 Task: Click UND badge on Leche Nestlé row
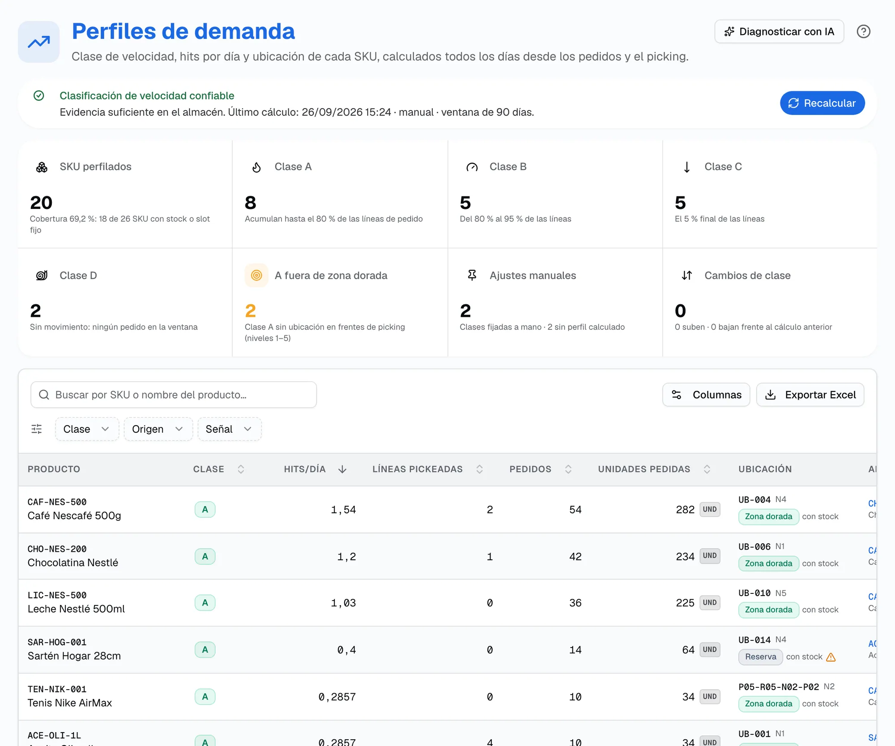(710, 602)
